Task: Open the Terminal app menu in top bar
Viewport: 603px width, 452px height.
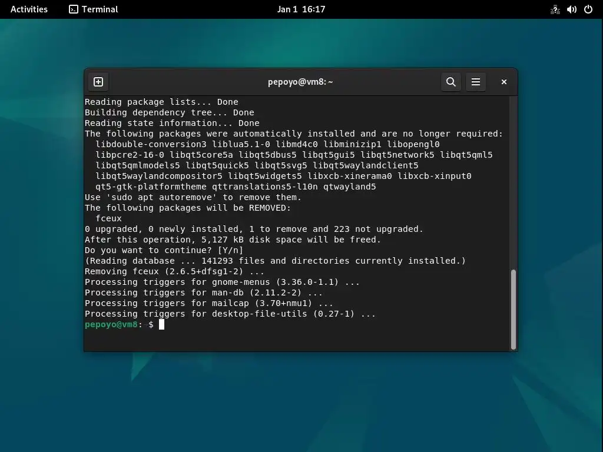Action: [x=94, y=9]
